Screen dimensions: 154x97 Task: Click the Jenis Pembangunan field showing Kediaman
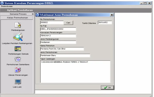click(x=58, y=42)
